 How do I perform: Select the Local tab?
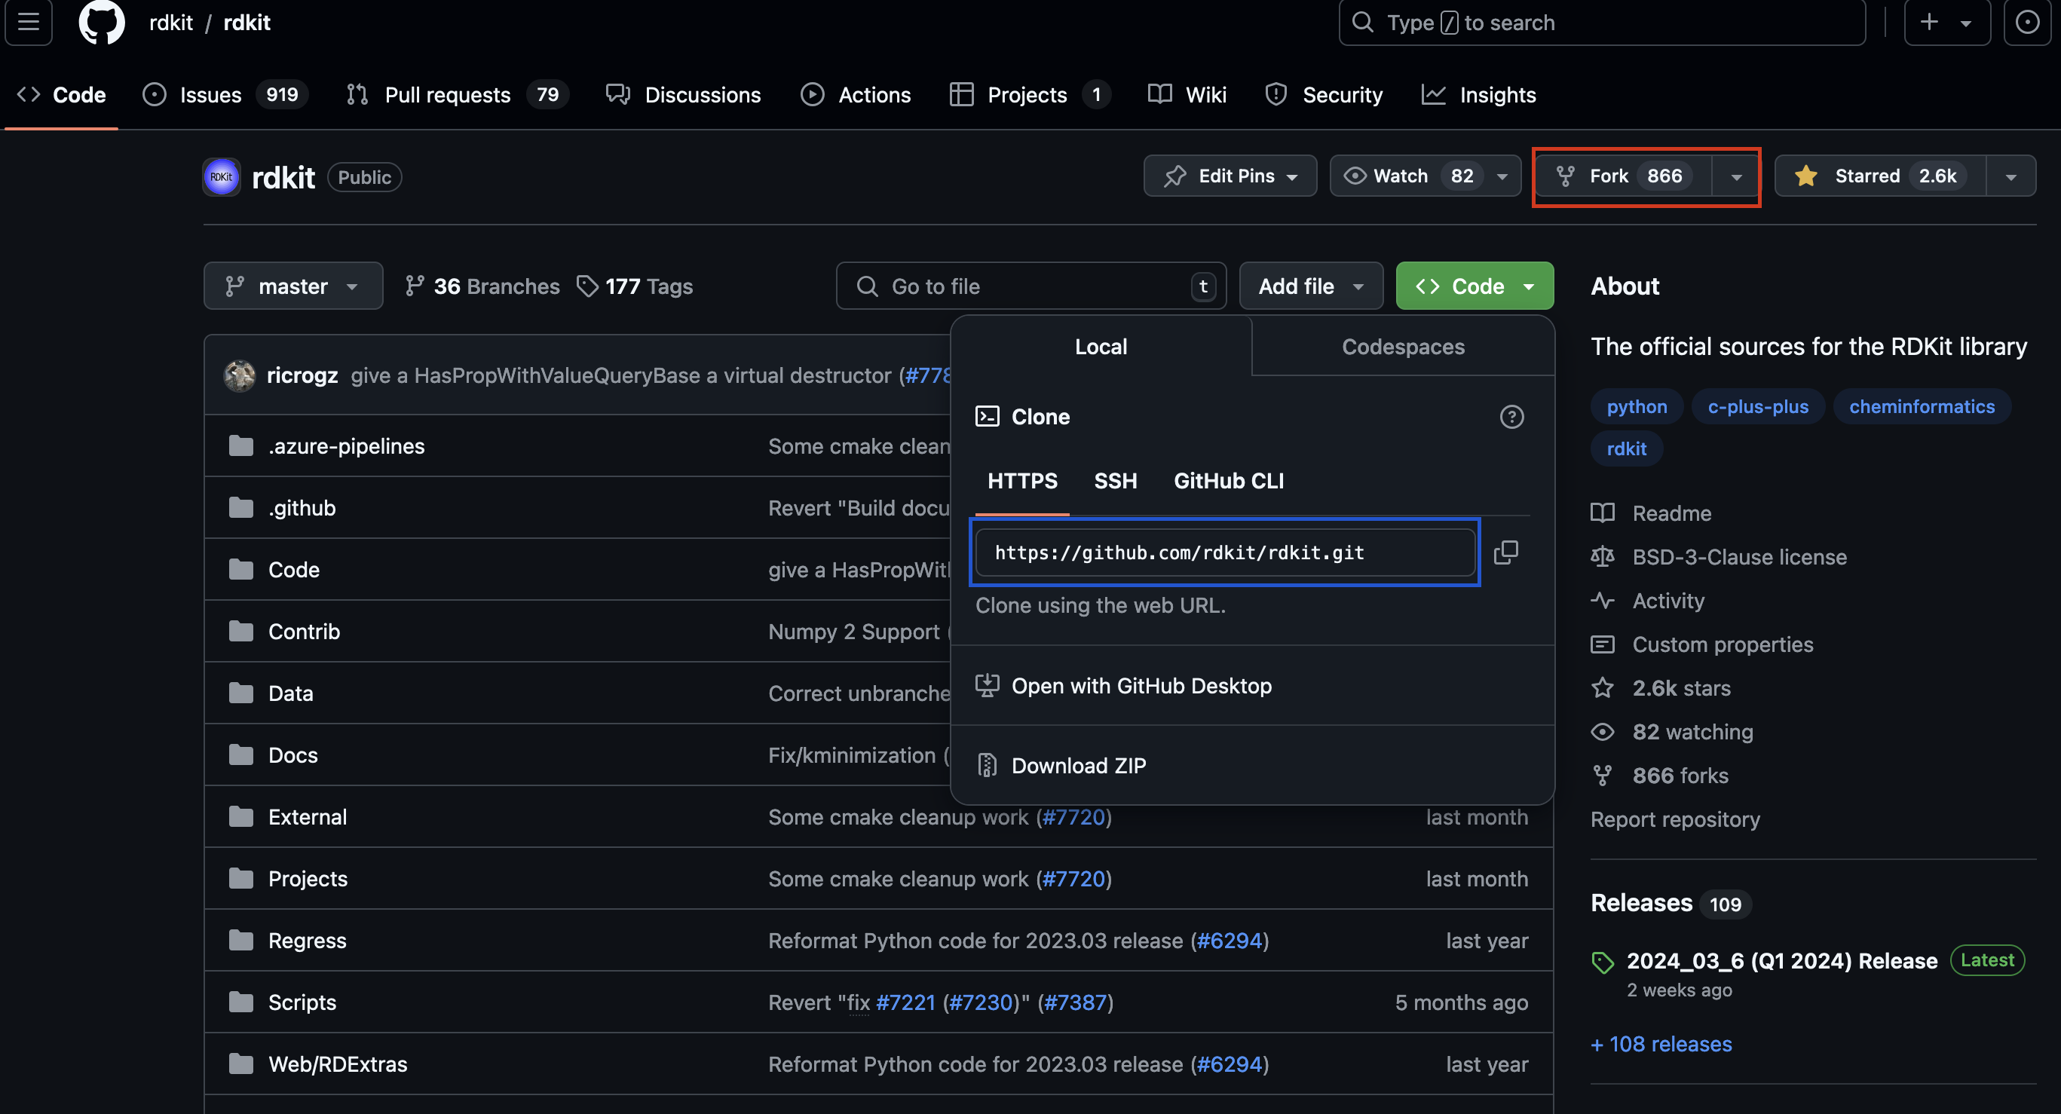coord(1101,346)
